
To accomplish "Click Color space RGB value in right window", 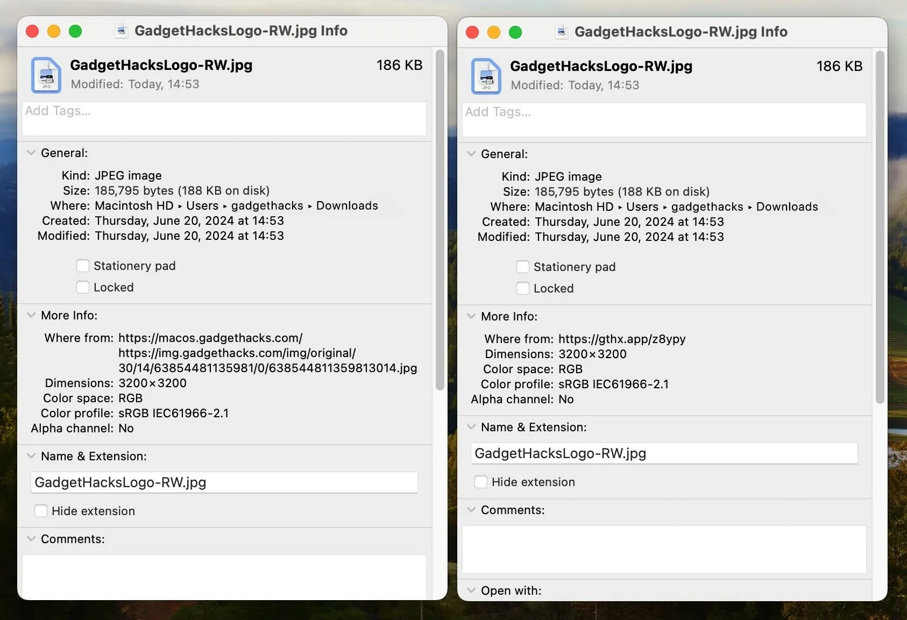I will (x=570, y=369).
